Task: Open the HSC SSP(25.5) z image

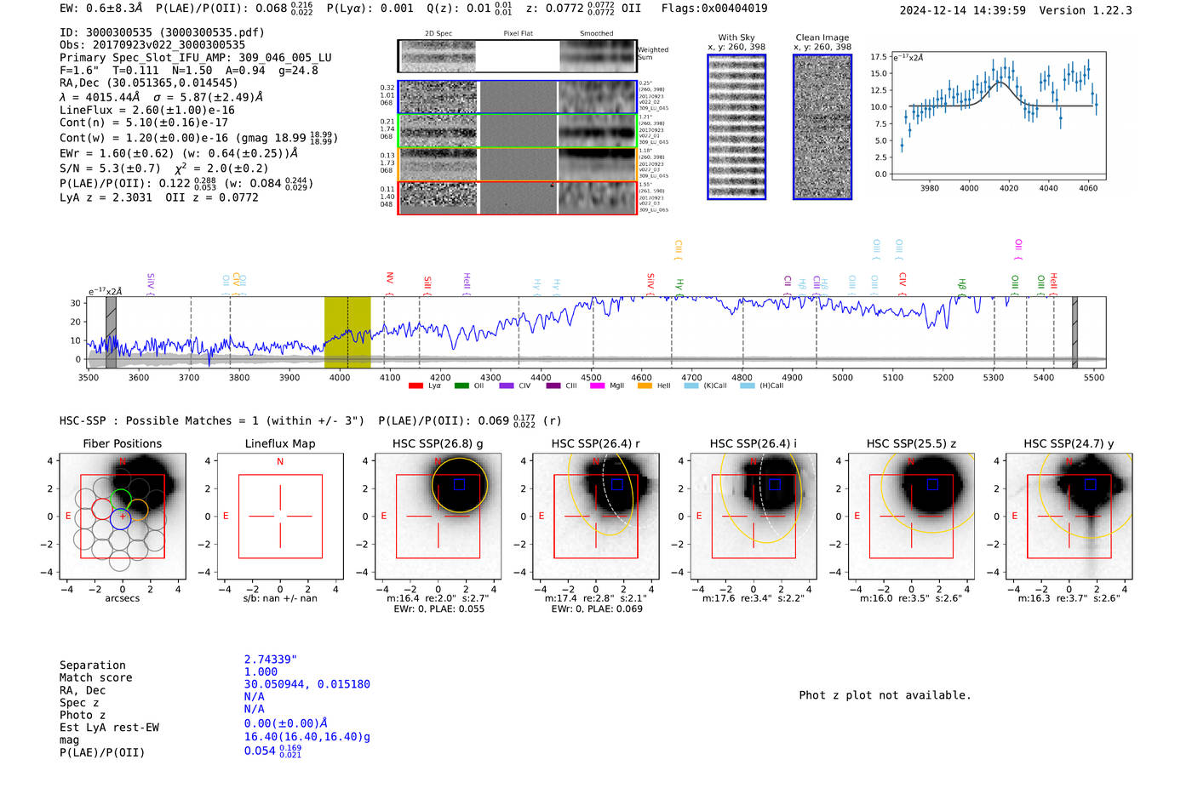Action: click(911, 517)
